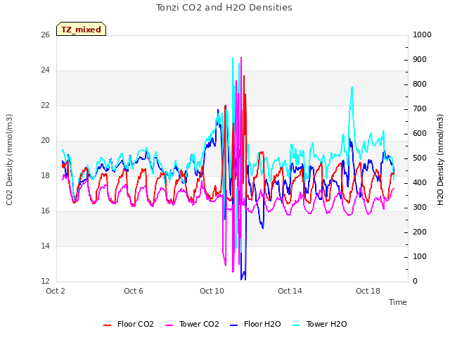Click the Oct 18 x-axis tick label

pyautogui.click(x=368, y=291)
